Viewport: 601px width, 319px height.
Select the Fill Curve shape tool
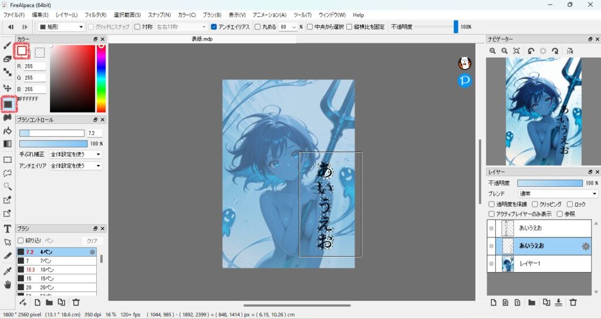(x=7, y=117)
